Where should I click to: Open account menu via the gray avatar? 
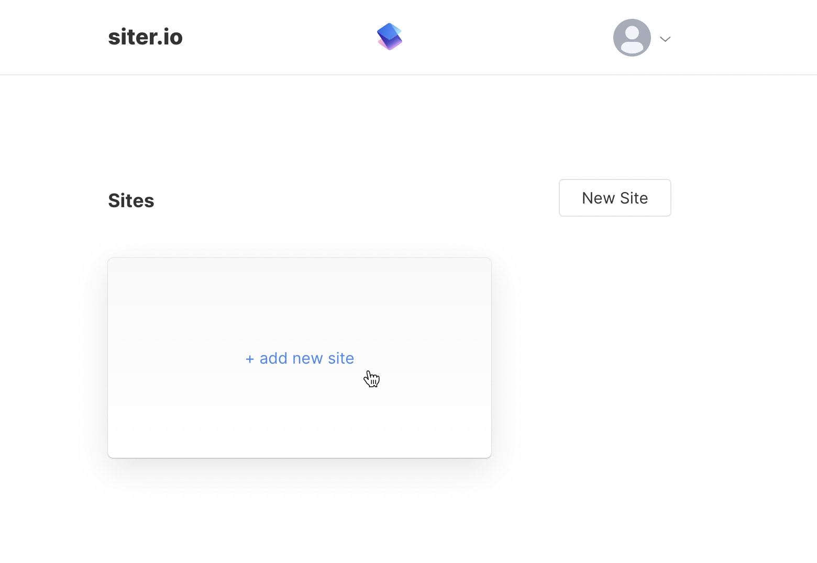(632, 38)
